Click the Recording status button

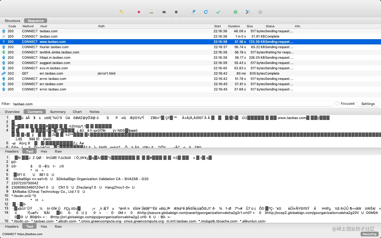[369, 234]
